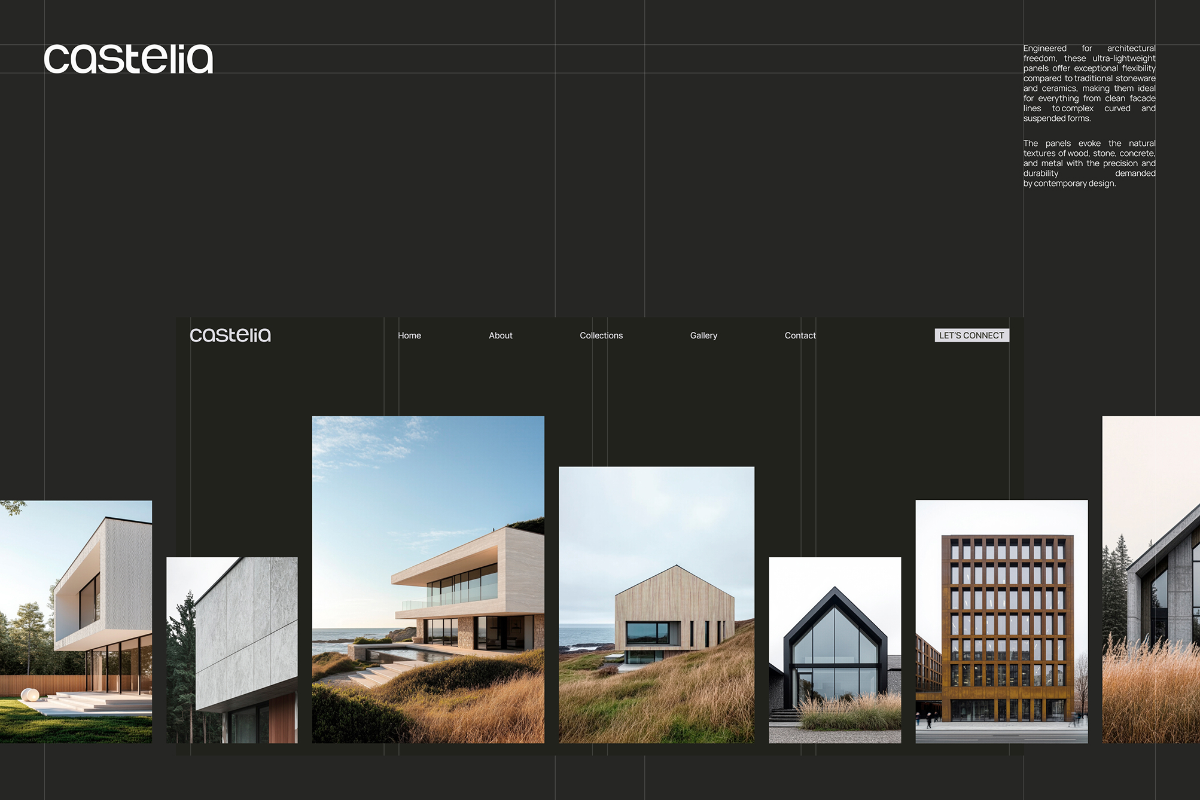Click the 'Engineered for architectural freedom' paragraph
Screen dimensions: 1200x800
tap(1089, 83)
